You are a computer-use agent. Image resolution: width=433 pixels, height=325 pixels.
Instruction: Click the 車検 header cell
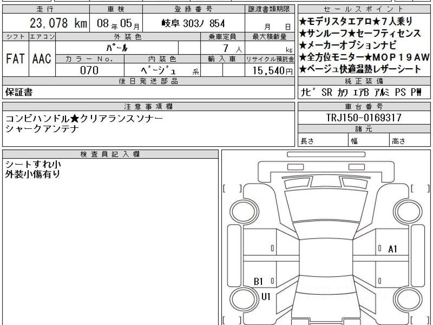click(116, 9)
